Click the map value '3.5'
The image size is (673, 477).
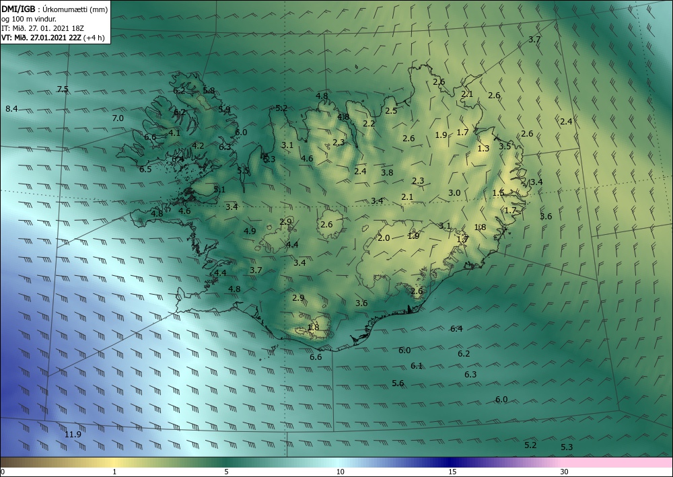(505, 146)
